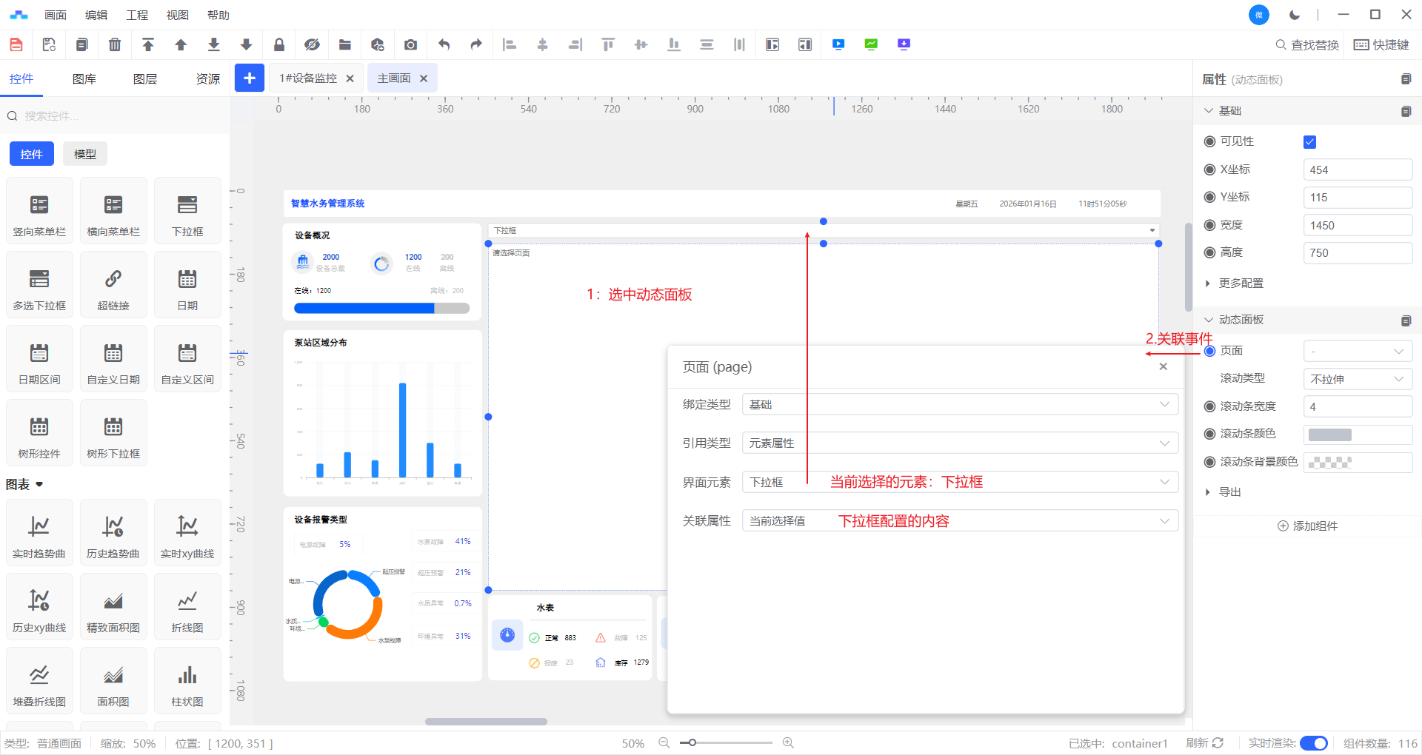Click the redo arrow icon
The height and width of the screenshot is (755, 1422).
(x=476, y=45)
